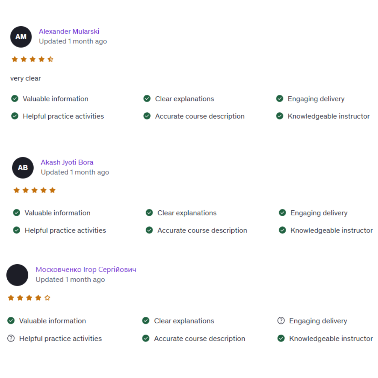The width and height of the screenshot is (378, 378).
Task: Click green check next to Alexander's Valuable information
Action: coord(15,99)
